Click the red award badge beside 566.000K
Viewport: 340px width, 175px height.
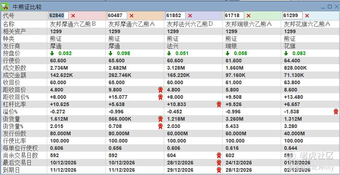160,119
